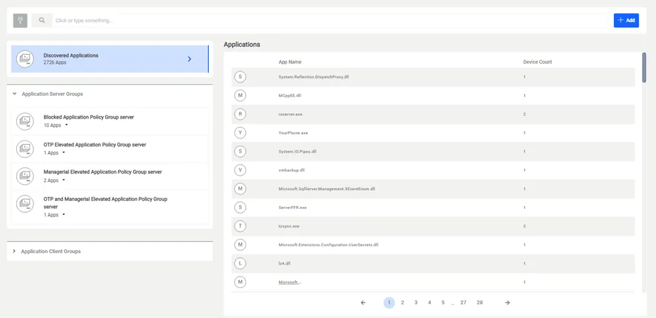Go to page 4
Viewport: 656px width, 318px height.
pyautogui.click(x=429, y=303)
